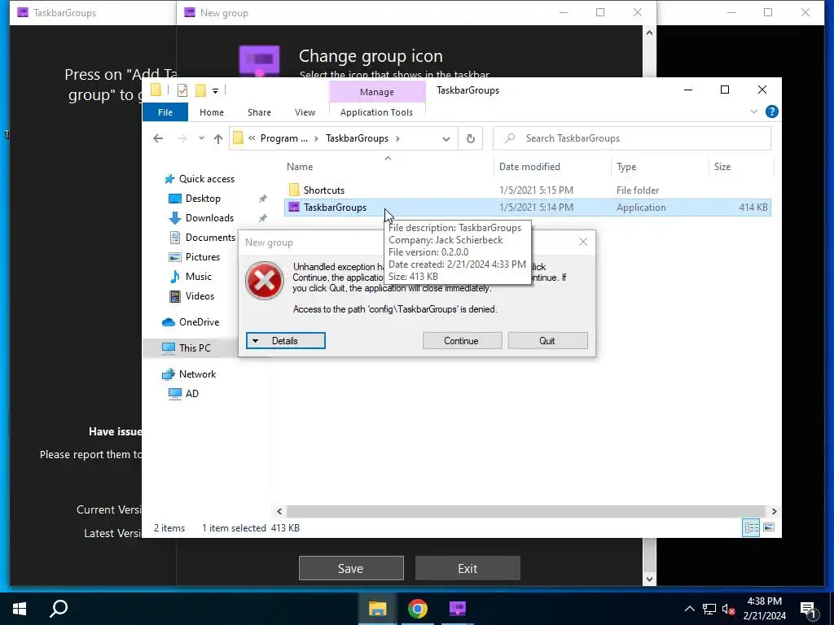Screen dimensions: 834x625
Task: Click the Manage contextual tab
Action: tap(376, 92)
